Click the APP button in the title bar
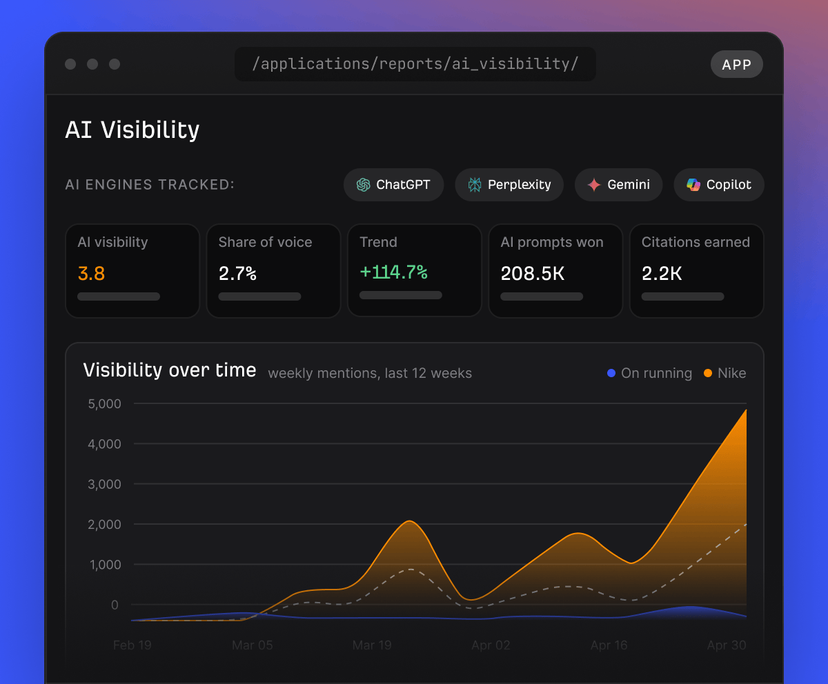Screen dimensions: 828x684 [737, 65]
